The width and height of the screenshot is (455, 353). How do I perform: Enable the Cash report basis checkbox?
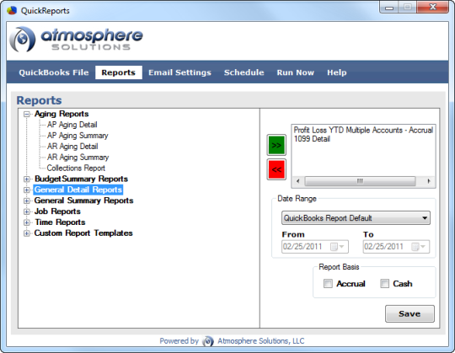(384, 283)
